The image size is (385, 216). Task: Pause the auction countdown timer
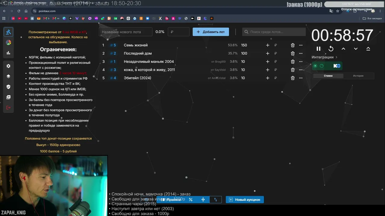tap(319, 49)
